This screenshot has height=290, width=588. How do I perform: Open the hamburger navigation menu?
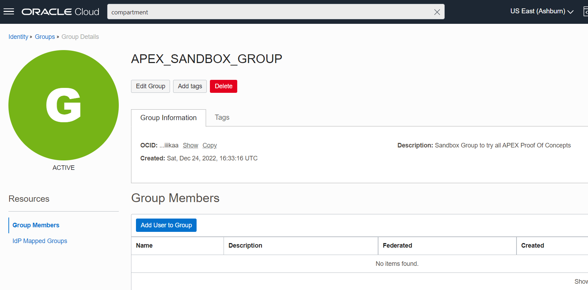pyautogui.click(x=9, y=12)
